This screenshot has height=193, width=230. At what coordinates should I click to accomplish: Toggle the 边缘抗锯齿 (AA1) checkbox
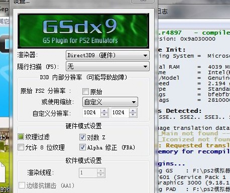(22, 185)
